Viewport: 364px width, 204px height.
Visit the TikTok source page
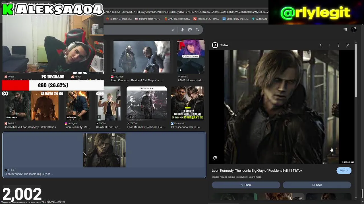point(344,171)
